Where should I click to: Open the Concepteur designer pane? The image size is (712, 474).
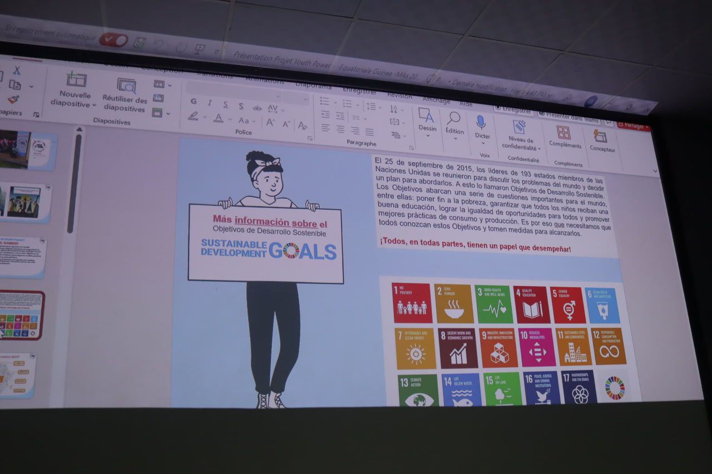[601, 142]
